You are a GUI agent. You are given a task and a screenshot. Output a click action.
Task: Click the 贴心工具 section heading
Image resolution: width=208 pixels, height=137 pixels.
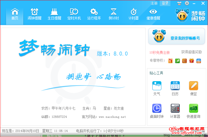[x=156, y=73]
